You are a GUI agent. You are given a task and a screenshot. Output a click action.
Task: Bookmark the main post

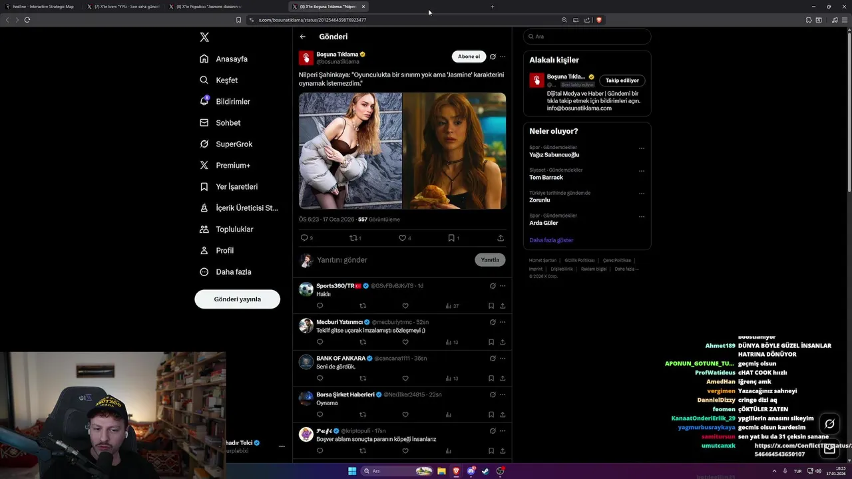453,238
